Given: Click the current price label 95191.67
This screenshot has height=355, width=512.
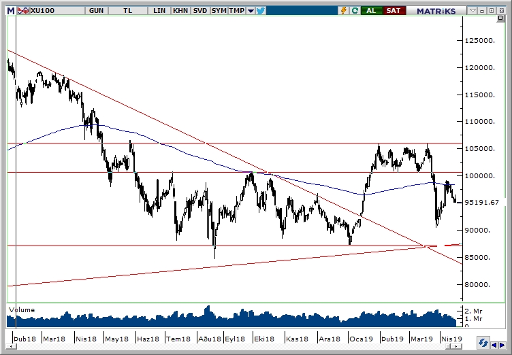Looking at the screenshot, I should coord(481,202).
